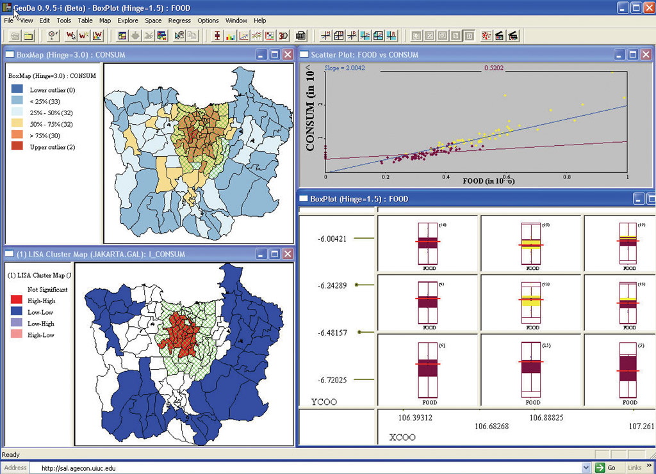The width and height of the screenshot is (656, 474).
Task: Click the scatter plot toolbar icon
Action: (x=243, y=36)
